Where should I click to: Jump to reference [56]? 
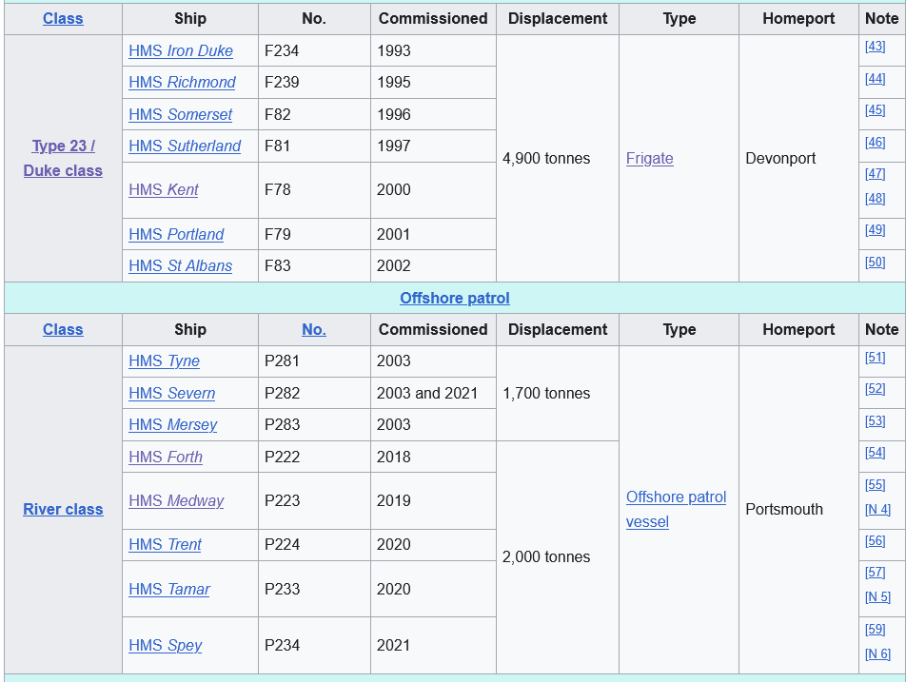(x=875, y=541)
